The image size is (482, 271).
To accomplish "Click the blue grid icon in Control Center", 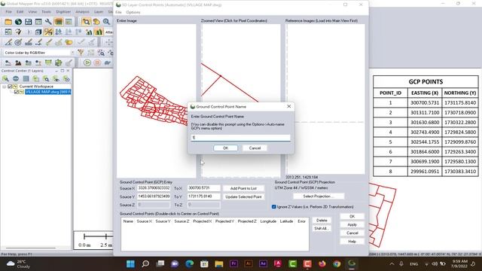I will 26,79.
